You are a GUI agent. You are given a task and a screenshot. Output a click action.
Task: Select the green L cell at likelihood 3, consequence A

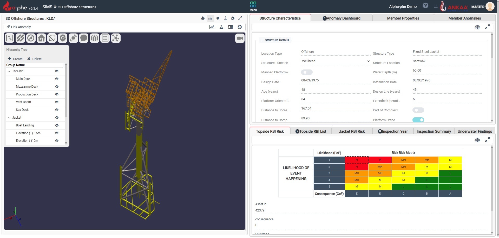[450, 173]
